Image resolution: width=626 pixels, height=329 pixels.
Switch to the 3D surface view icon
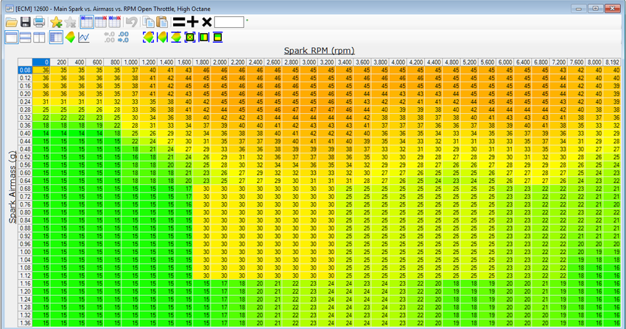click(69, 37)
